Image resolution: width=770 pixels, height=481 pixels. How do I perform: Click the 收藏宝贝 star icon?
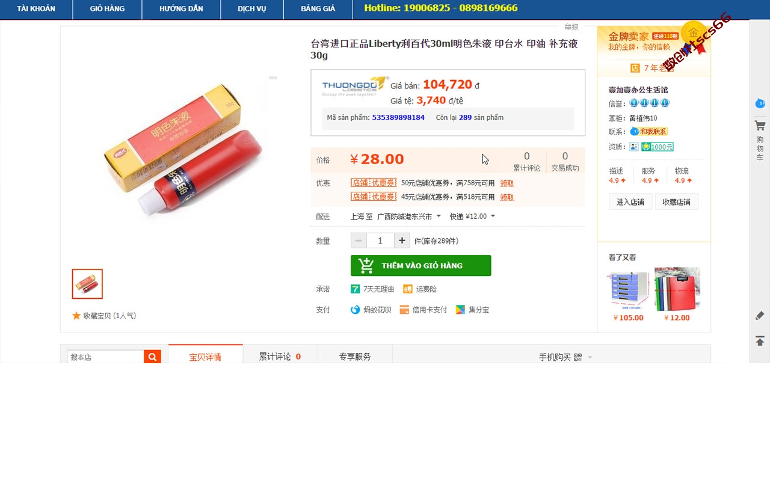(76, 316)
